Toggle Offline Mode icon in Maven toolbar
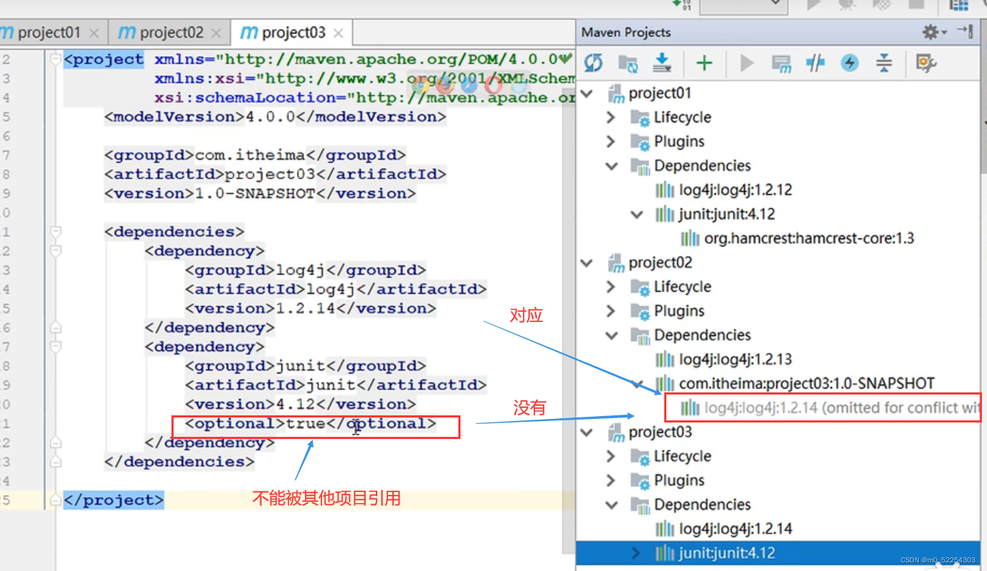This screenshot has width=987, height=571. (816, 63)
